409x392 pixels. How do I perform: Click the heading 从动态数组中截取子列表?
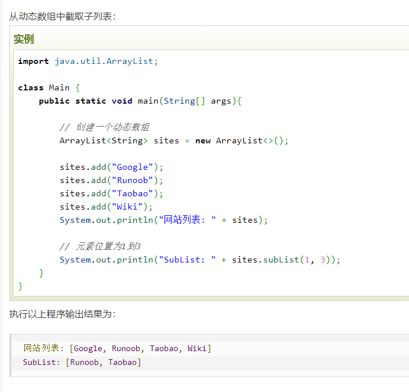click(62, 17)
